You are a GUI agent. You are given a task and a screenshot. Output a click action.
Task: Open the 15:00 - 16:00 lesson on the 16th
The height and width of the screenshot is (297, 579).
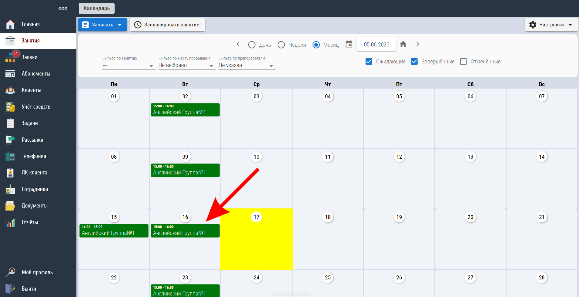(x=185, y=231)
